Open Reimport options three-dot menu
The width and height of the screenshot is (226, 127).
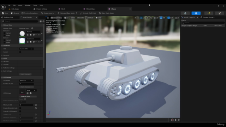point(76,13)
